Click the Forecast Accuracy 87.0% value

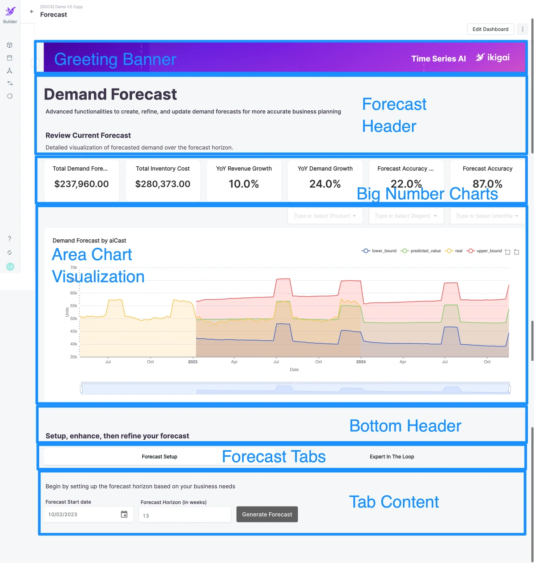(488, 184)
